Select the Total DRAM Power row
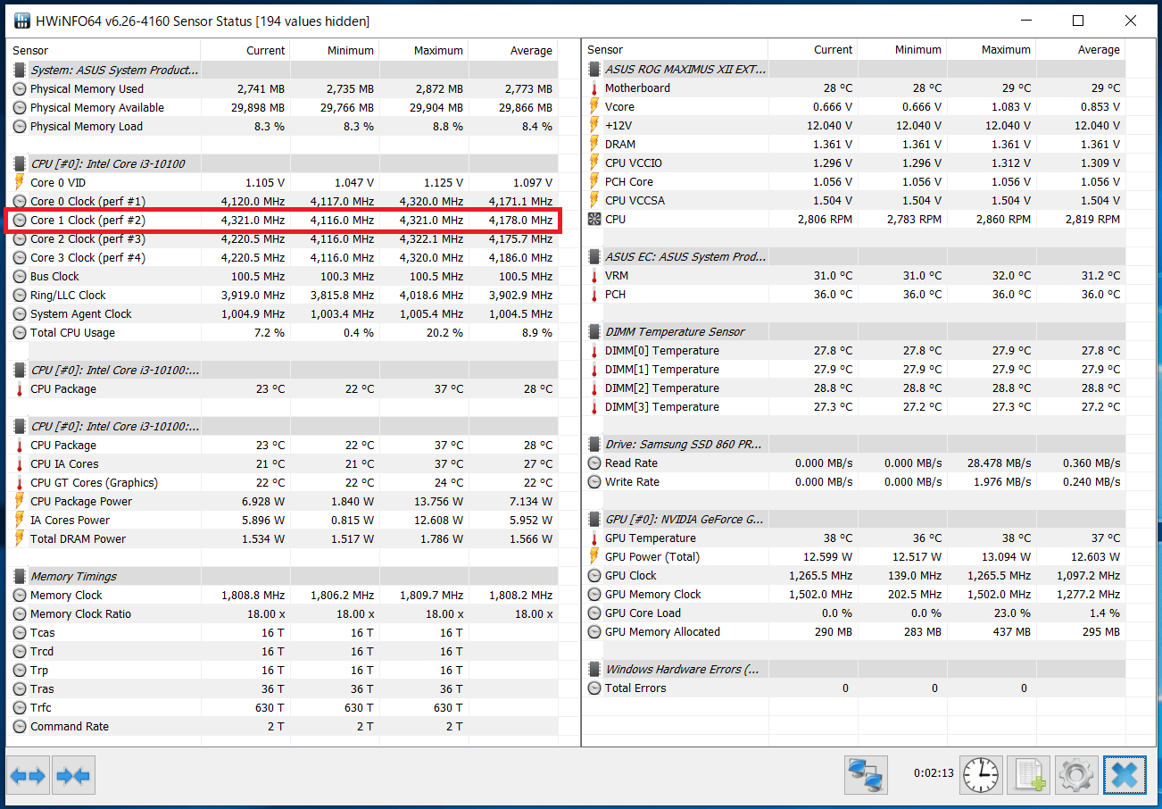Screen dimensions: 1162x809 tap(283, 538)
